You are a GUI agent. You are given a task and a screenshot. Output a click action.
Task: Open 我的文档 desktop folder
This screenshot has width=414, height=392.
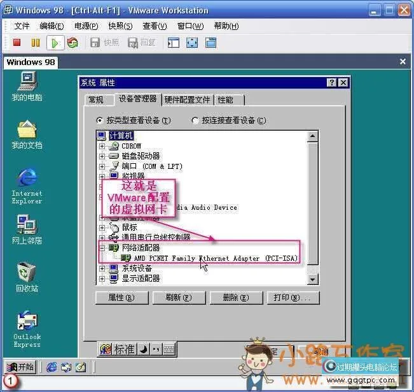click(x=27, y=134)
